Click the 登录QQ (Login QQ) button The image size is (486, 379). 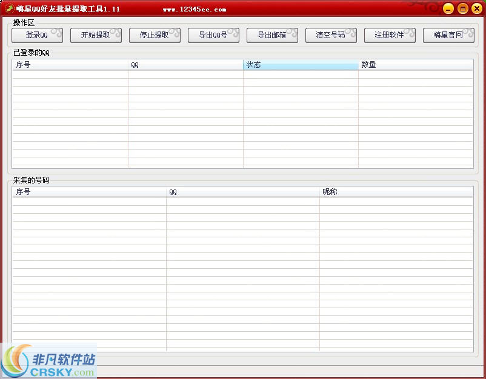pos(36,35)
